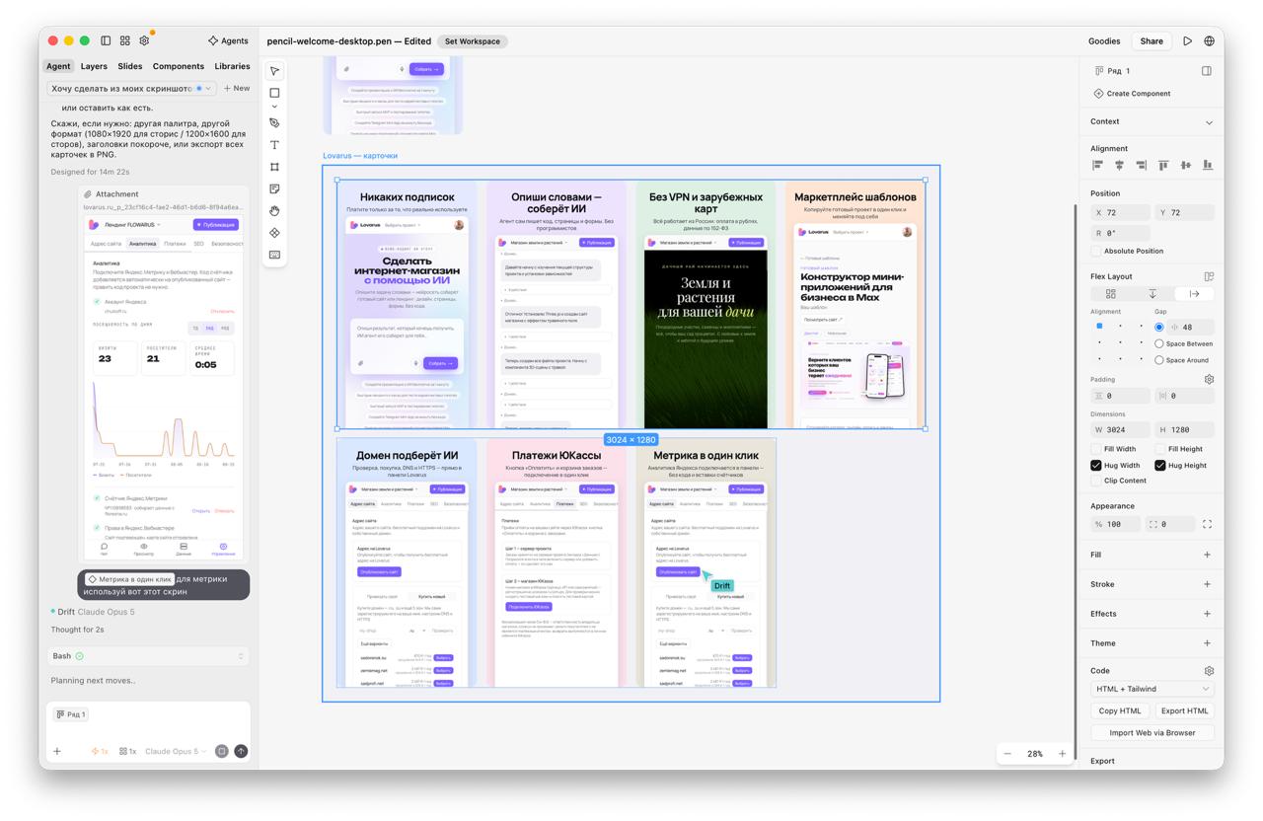Open settings gear in the title bar
This screenshot has height=821, width=1263.
pyautogui.click(x=144, y=40)
